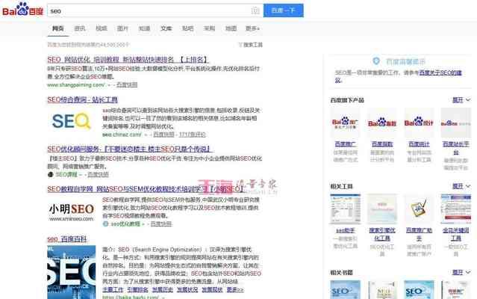This screenshot has height=299, width=477.
Task: Click the 百度站长平台 logo icon
Action: [x=455, y=123]
